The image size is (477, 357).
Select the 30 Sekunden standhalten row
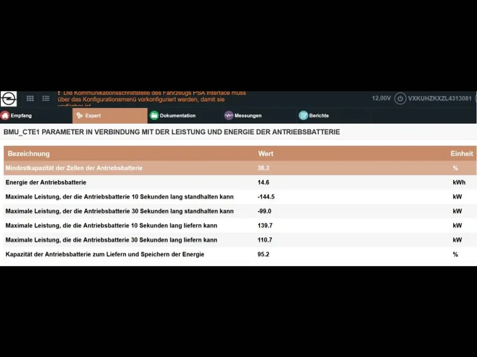pyautogui.click(x=119, y=211)
